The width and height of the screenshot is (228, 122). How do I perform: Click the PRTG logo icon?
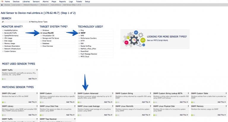(2, 1)
